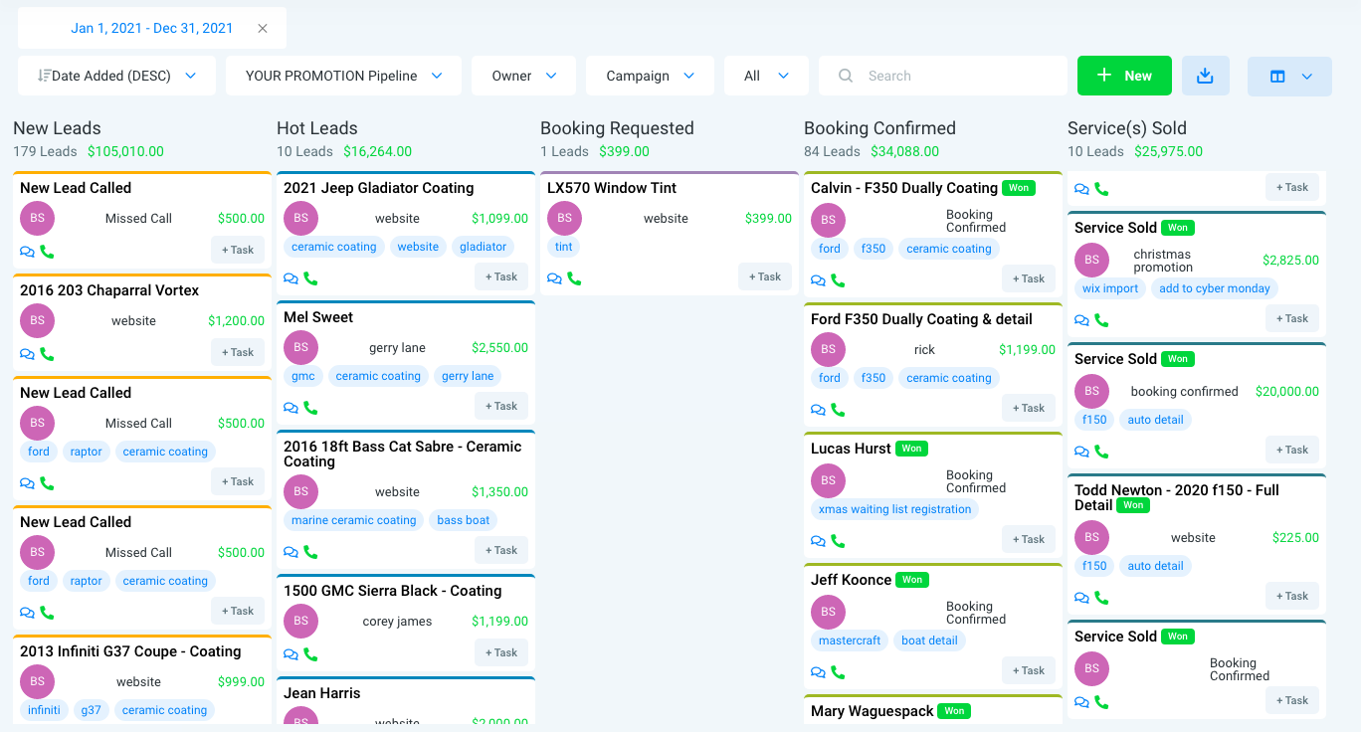
Task: Click the Booking Confirmed column header
Action: 879,128
